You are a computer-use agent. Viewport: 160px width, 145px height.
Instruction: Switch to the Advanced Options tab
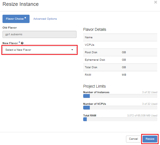pyautogui.click(x=45, y=19)
